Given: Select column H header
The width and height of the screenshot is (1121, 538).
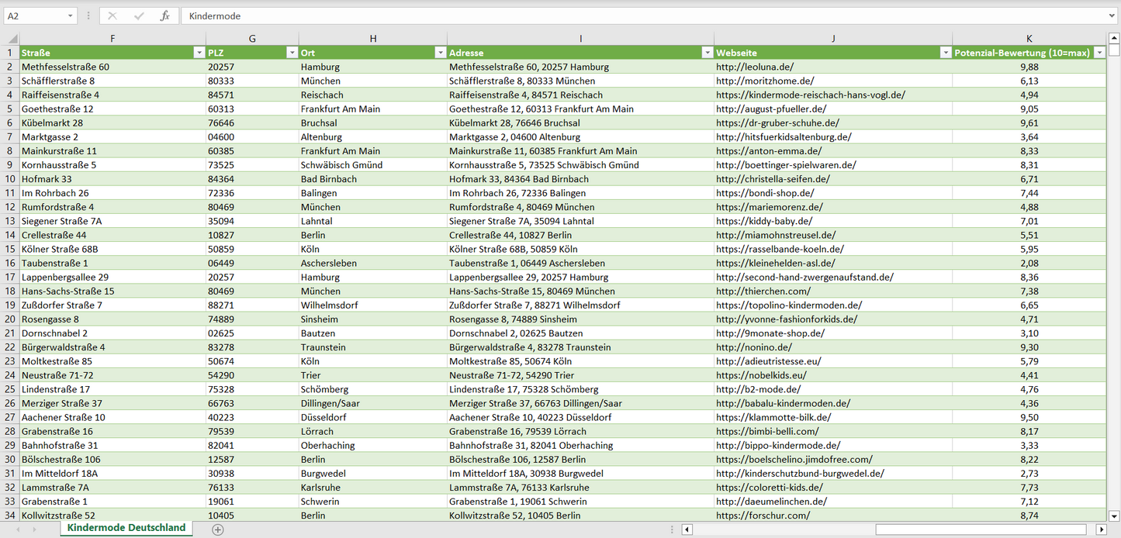Looking at the screenshot, I should (372, 39).
